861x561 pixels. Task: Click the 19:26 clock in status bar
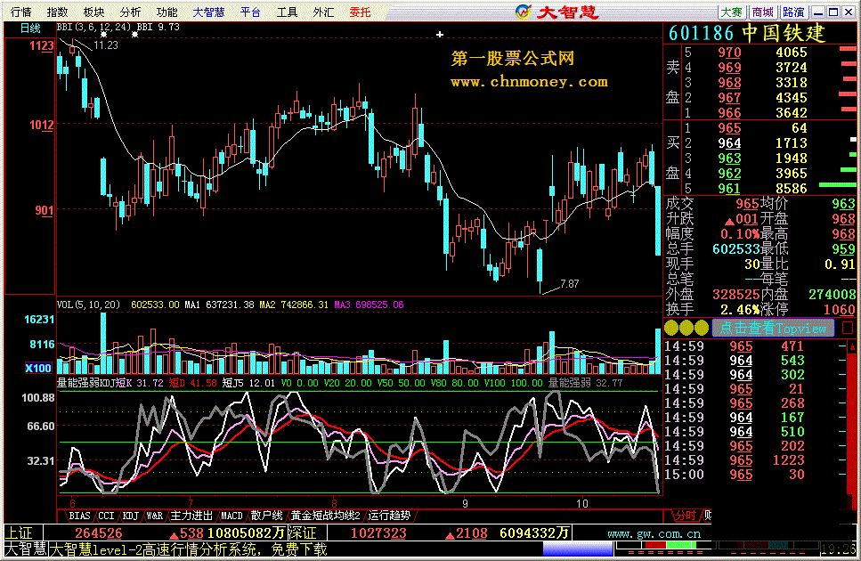click(x=839, y=549)
